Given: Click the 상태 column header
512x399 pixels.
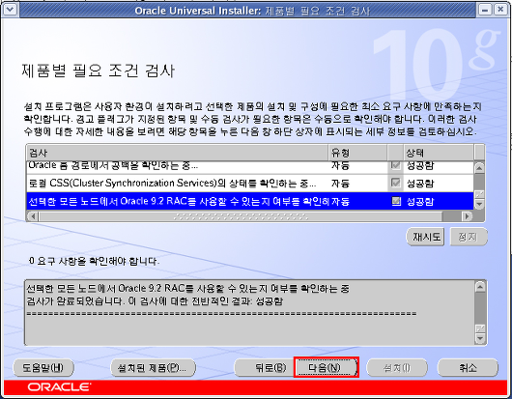Looking at the screenshot, I should click(x=439, y=153).
